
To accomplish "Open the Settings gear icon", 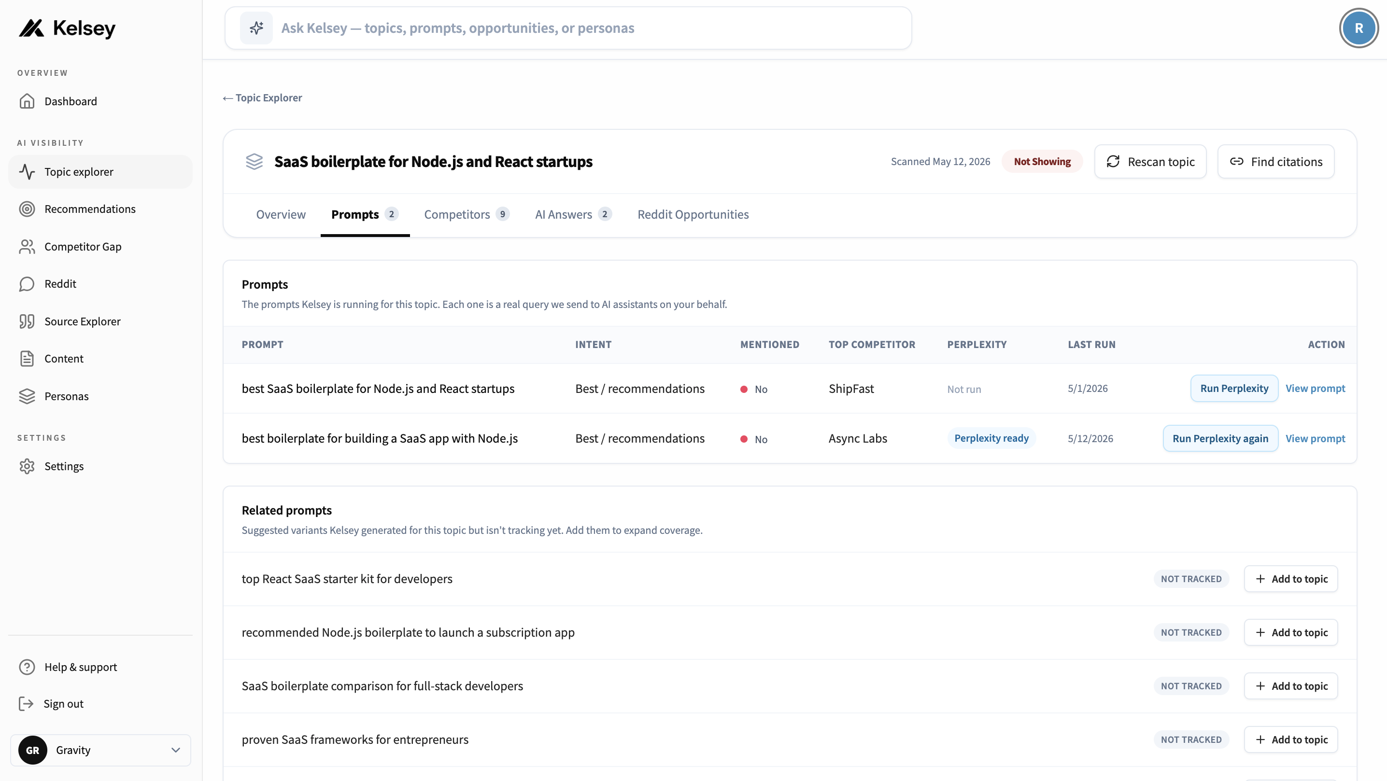I will tap(27, 466).
